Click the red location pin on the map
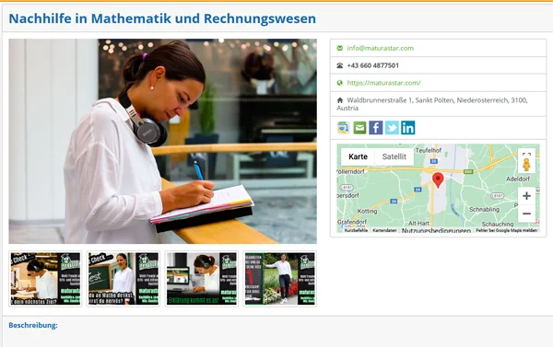Viewport: 553px width, 347px height. click(438, 180)
